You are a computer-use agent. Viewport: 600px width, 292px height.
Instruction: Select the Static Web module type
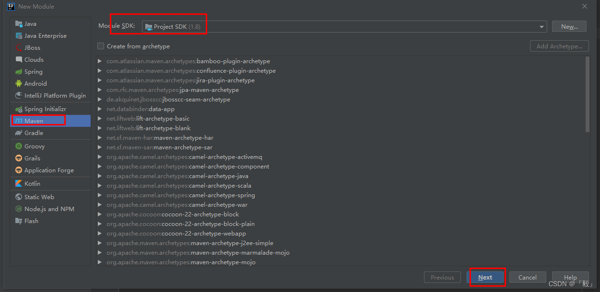[x=50, y=197]
